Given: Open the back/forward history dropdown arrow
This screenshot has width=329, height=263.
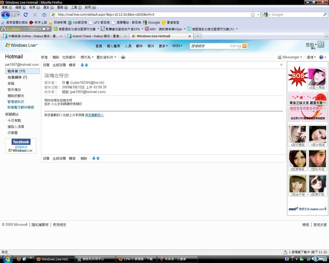Looking at the screenshot, I should point(18,15).
